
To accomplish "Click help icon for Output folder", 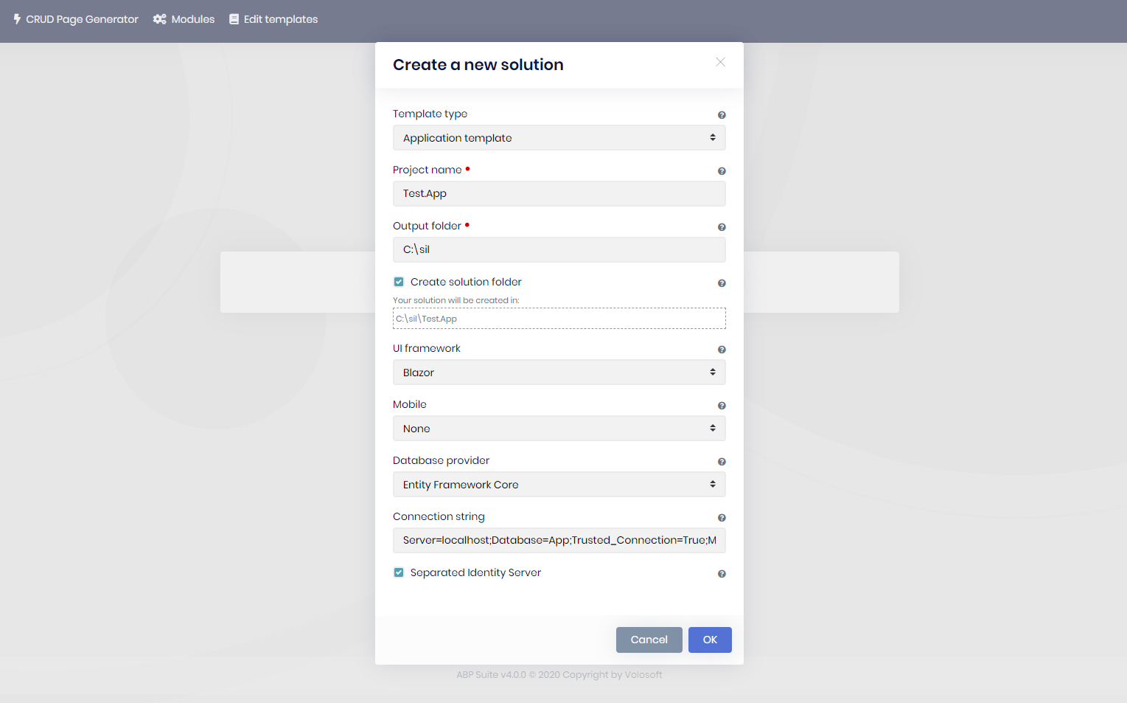I will click(722, 227).
